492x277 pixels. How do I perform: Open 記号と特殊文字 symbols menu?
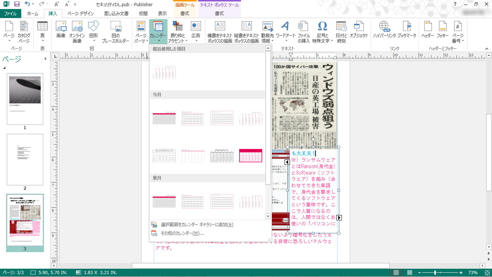point(322,32)
